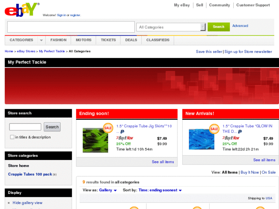Click Sign up for Store newsletter
The width and height of the screenshot is (279, 209).
pos(248,52)
